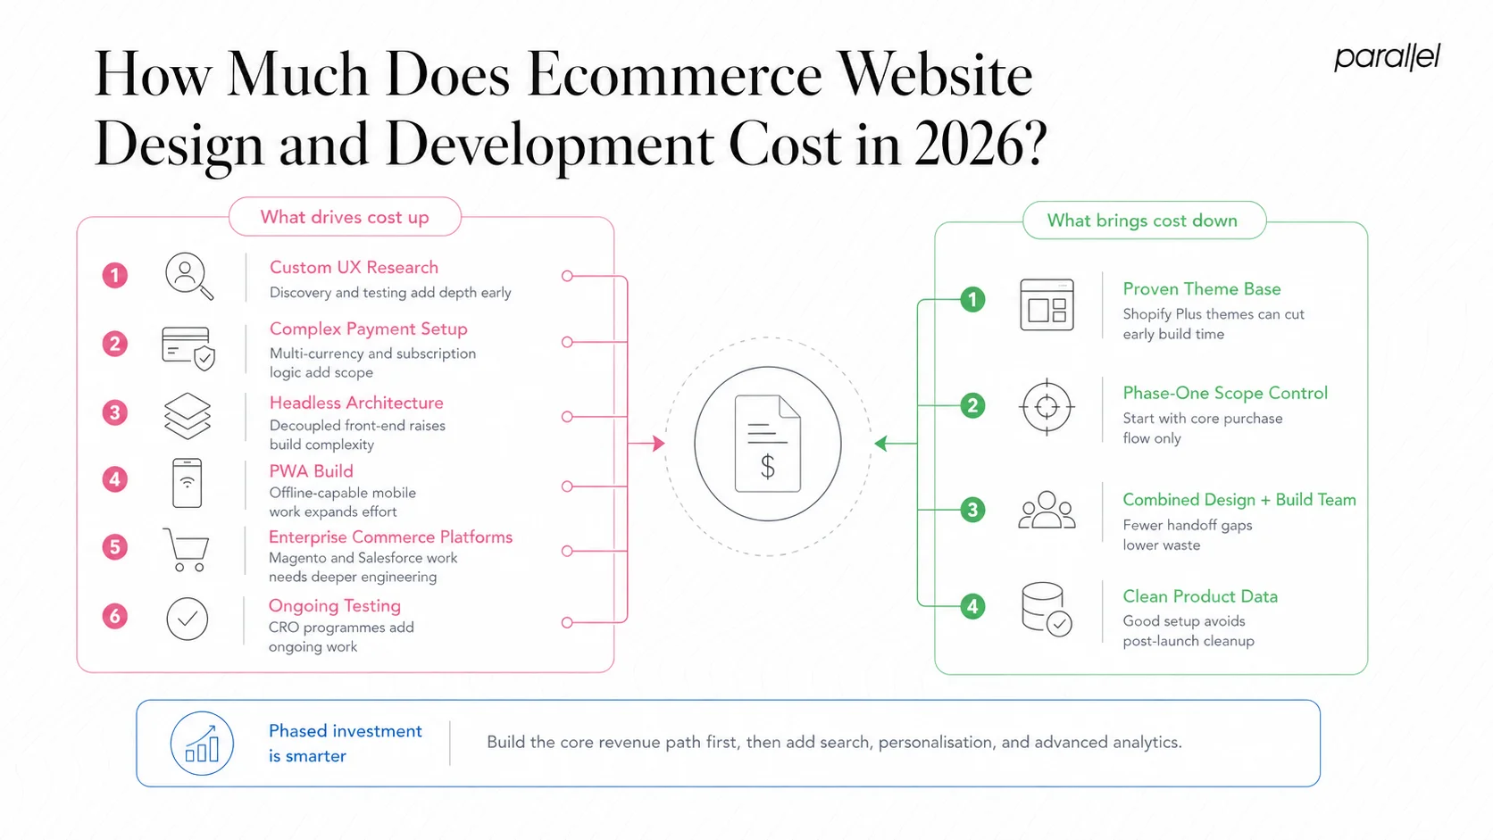The width and height of the screenshot is (1493, 840).
Task: Select the Custom UX Research magnifier icon
Action: click(187, 276)
